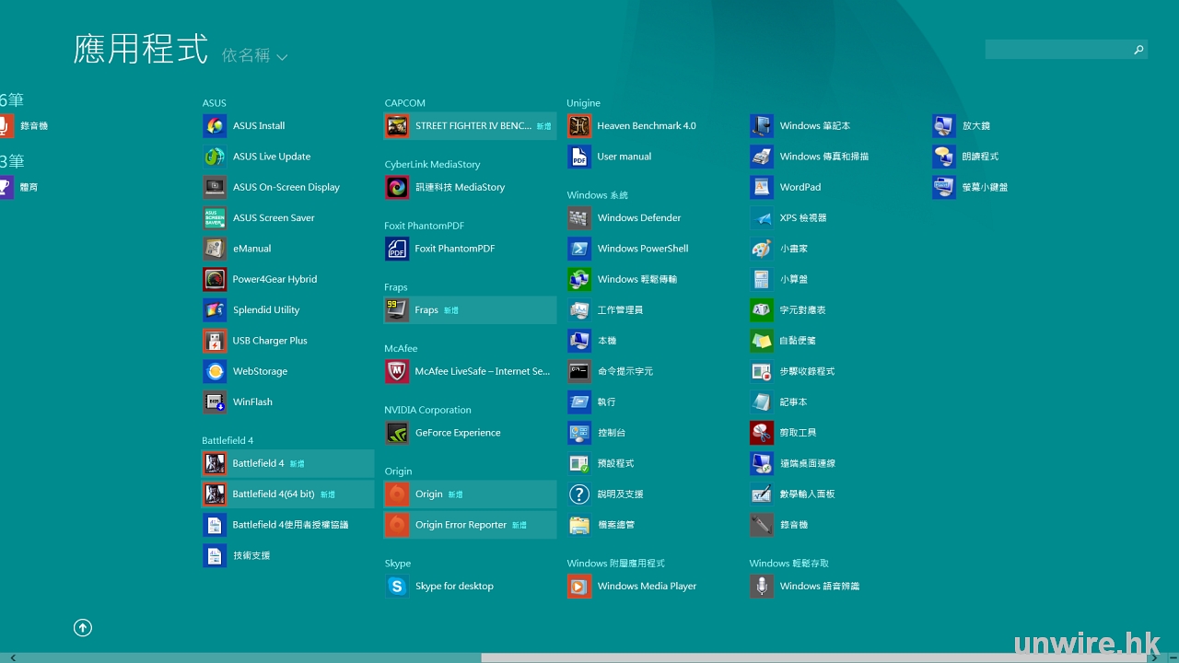Click the up arrow circle button
The image size is (1179, 663).
pos(83,628)
